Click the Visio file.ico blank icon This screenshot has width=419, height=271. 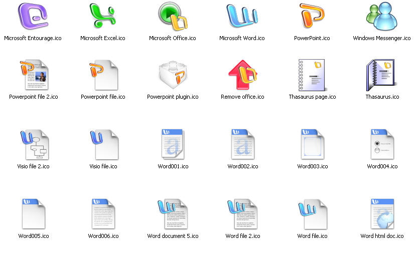104,145
